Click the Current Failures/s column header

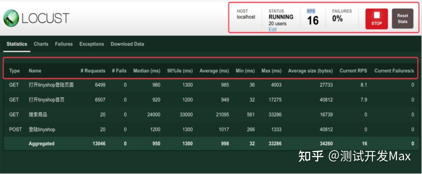tap(394, 71)
